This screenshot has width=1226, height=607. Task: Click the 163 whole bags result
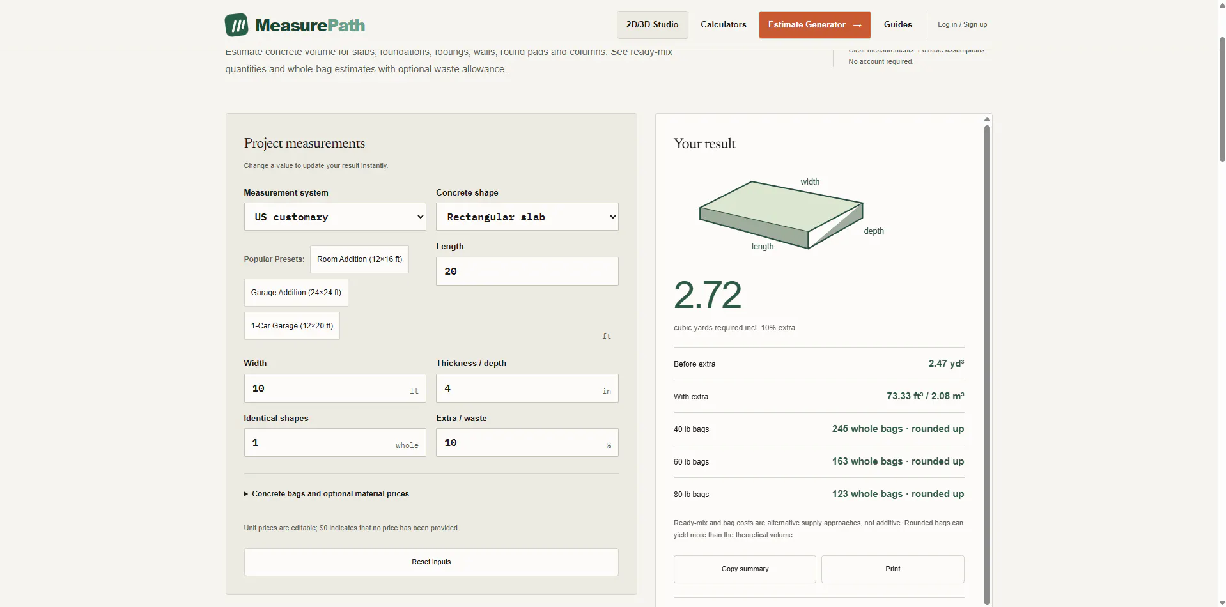(x=897, y=461)
